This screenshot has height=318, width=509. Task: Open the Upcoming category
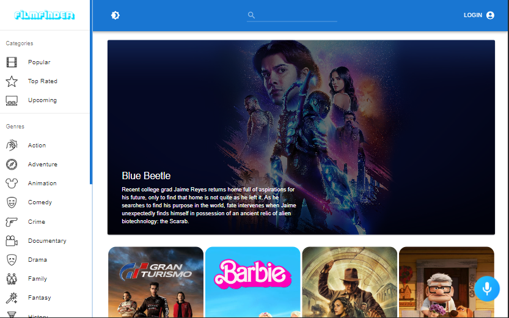coord(42,100)
